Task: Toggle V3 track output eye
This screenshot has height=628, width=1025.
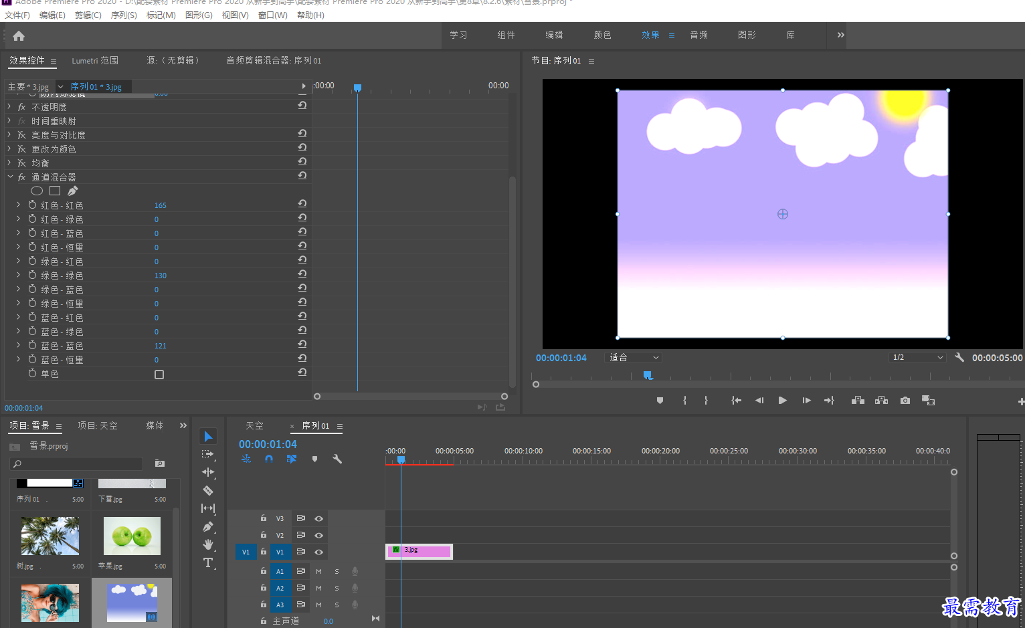Action: click(x=319, y=518)
